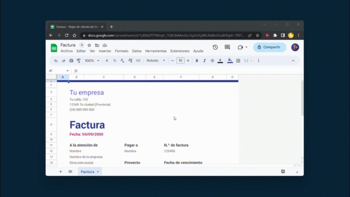Viewport: 350px width, 197px height.
Task: Open more number formats (123)
Action: click(138, 61)
